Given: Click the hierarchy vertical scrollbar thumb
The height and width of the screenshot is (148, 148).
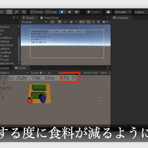Looking at the screenshot, I should 19,49.
